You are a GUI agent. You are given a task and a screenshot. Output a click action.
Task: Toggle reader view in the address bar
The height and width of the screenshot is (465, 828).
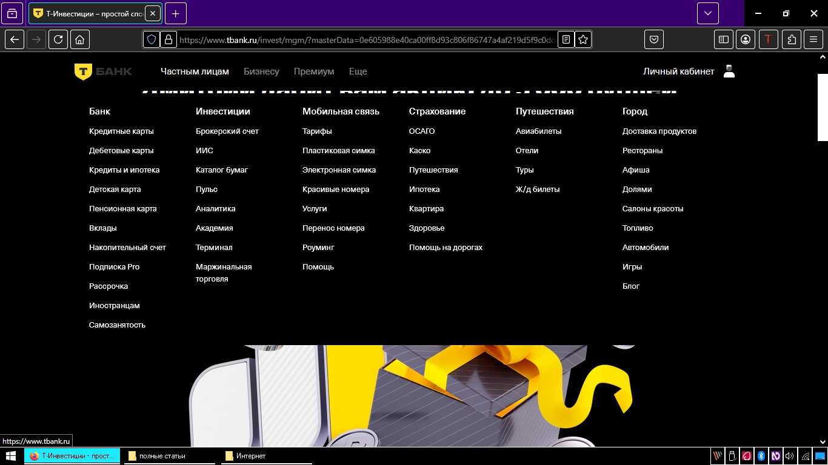pos(566,39)
